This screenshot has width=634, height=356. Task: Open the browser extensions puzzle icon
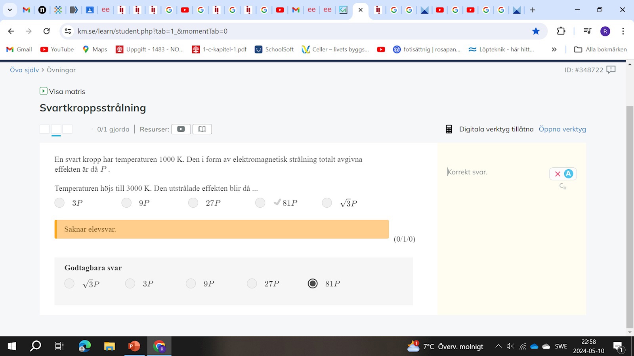click(561, 31)
